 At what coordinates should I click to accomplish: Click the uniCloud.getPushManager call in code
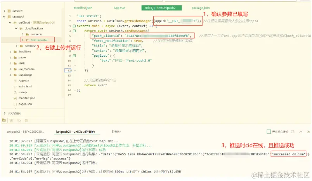pyautogui.click(x=129, y=21)
